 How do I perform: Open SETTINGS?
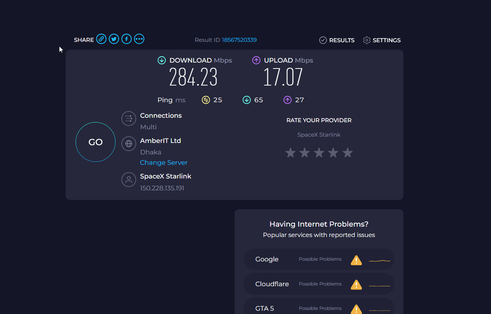tap(382, 40)
